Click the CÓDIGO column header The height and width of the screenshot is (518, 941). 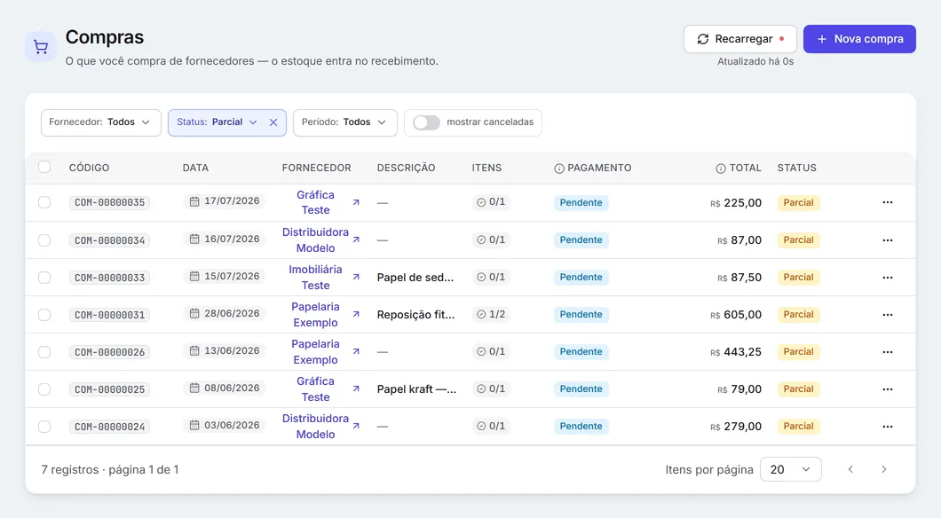89,168
